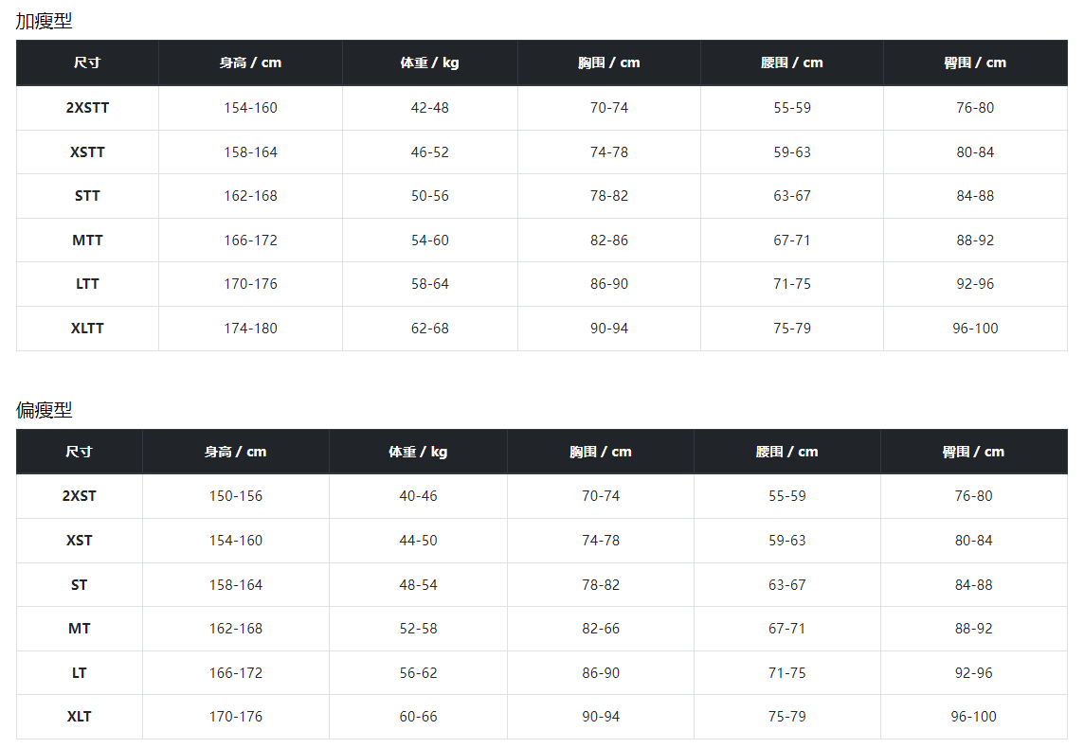Select the XST size row label
This screenshot has width=1084, height=748.
[x=80, y=541]
